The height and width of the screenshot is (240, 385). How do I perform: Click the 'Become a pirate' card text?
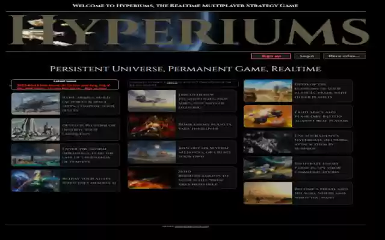pos(321,193)
